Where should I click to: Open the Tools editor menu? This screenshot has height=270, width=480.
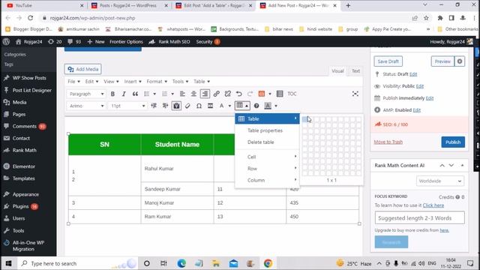[180, 82]
